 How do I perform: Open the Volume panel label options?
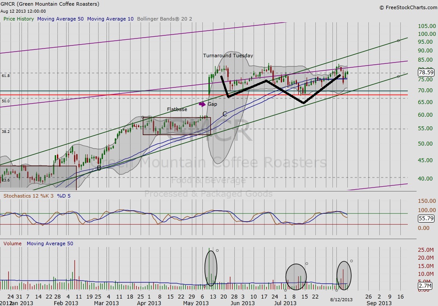point(12,243)
